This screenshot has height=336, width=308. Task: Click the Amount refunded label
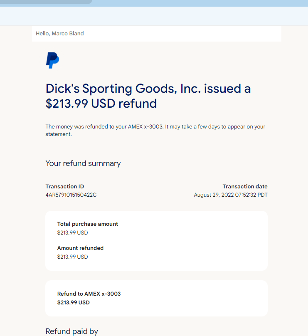click(80, 248)
